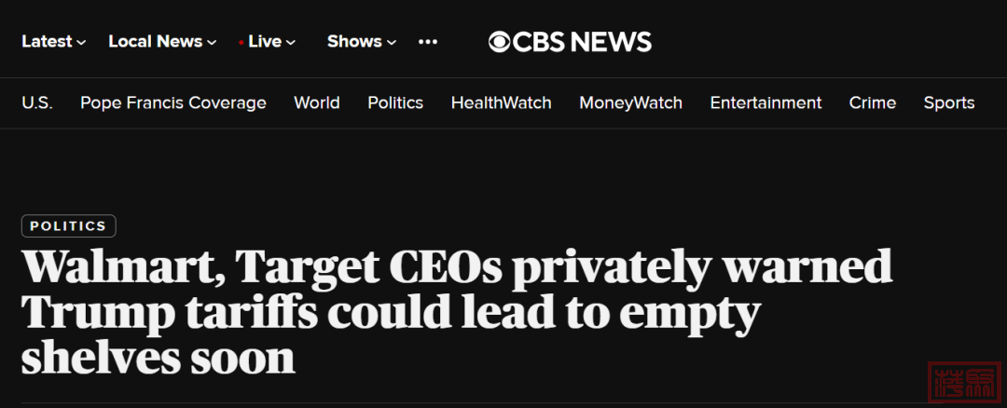This screenshot has width=1007, height=408.
Task: Click the red Live indicator dot
Action: point(241,42)
